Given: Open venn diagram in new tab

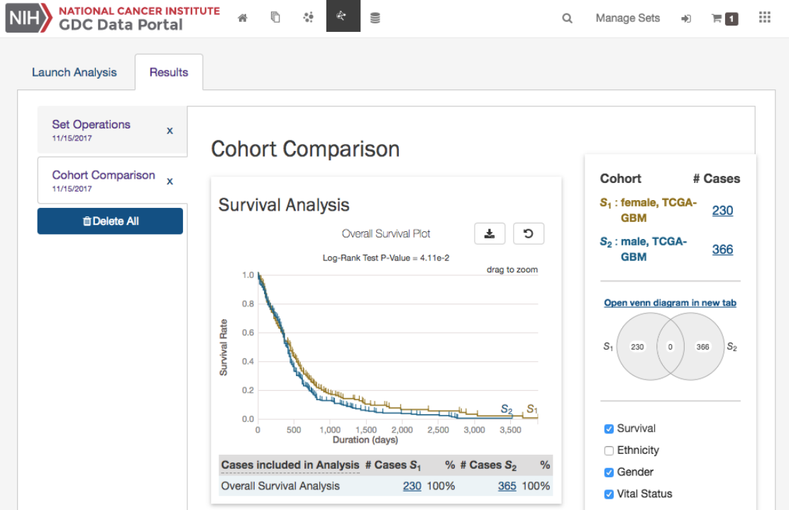Looking at the screenshot, I should pos(670,303).
